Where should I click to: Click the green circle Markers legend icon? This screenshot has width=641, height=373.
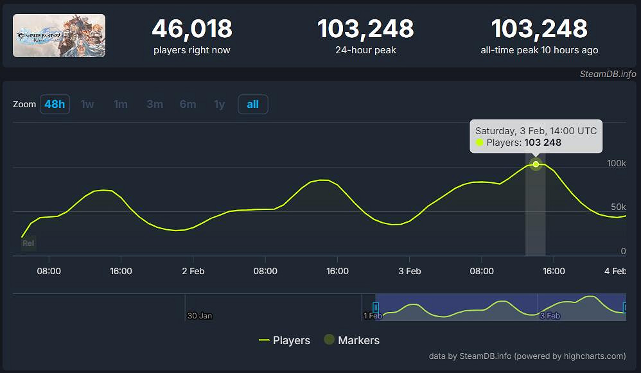point(329,340)
